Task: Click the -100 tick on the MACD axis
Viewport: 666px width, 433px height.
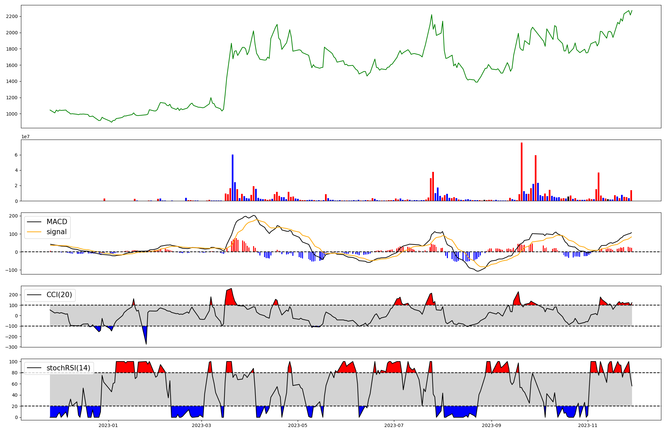Action: coord(11,270)
